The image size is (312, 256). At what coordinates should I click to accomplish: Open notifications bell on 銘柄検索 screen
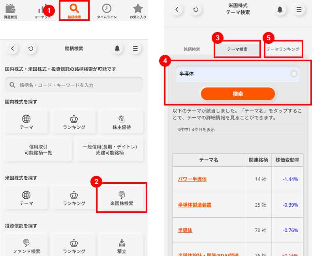coord(117,48)
